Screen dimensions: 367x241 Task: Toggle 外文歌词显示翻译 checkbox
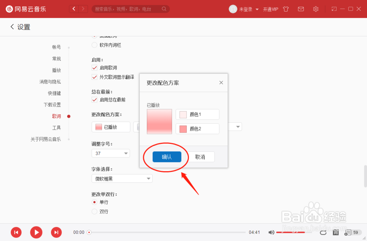(94, 77)
